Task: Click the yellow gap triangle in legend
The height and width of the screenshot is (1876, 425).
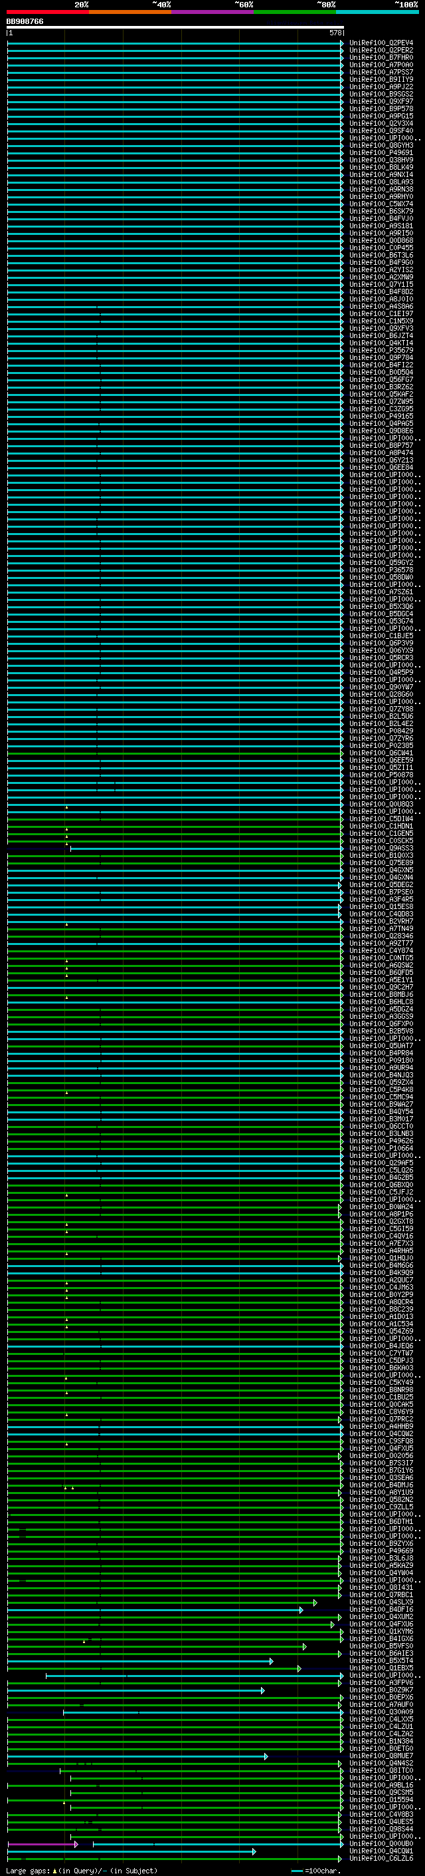Action: 54,1870
